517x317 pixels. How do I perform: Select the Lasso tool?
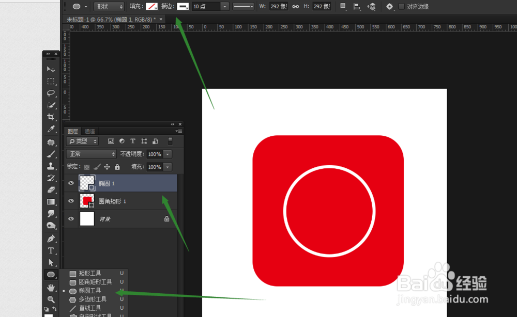51,93
